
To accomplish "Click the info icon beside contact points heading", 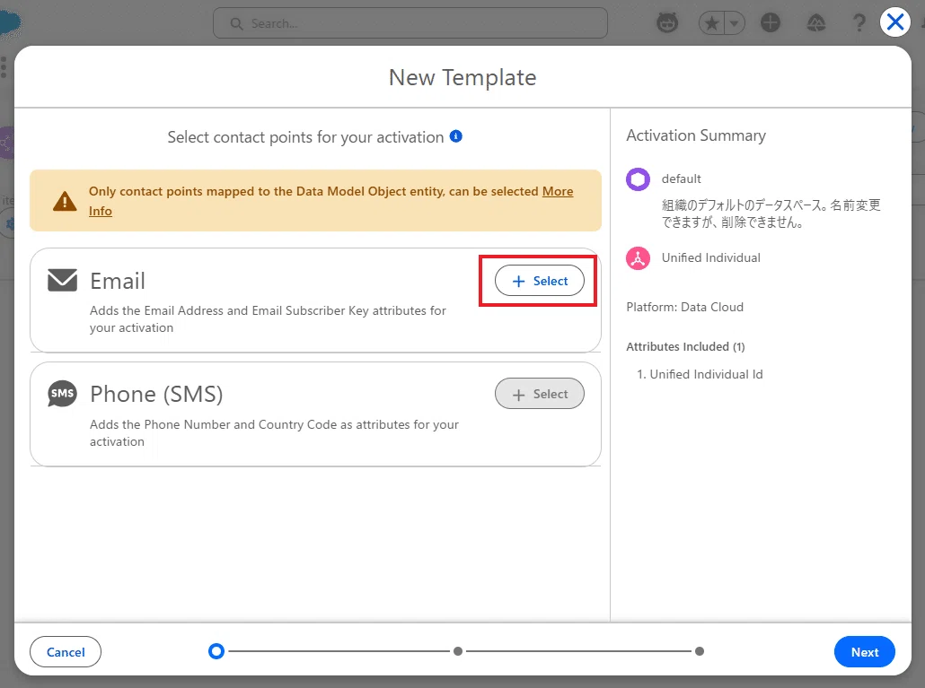I will click(456, 136).
